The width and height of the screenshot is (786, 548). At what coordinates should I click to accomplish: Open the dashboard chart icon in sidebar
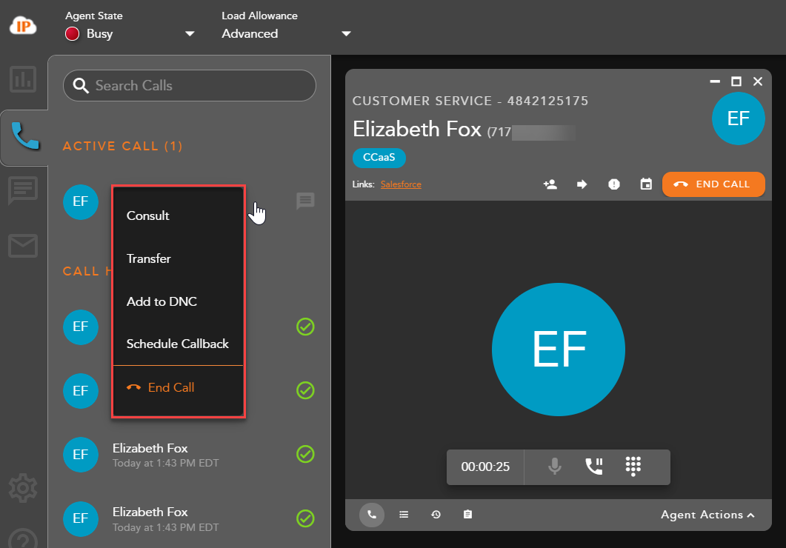pyautogui.click(x=23, y=79)
